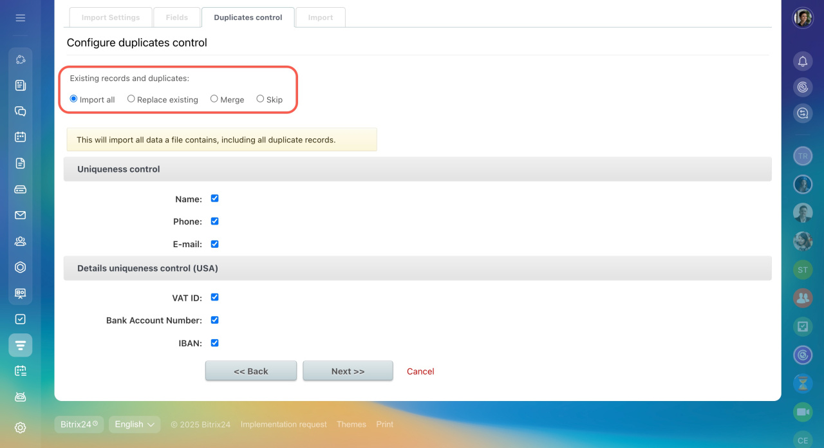Open the Implementation request link

(x=284, y=424)
